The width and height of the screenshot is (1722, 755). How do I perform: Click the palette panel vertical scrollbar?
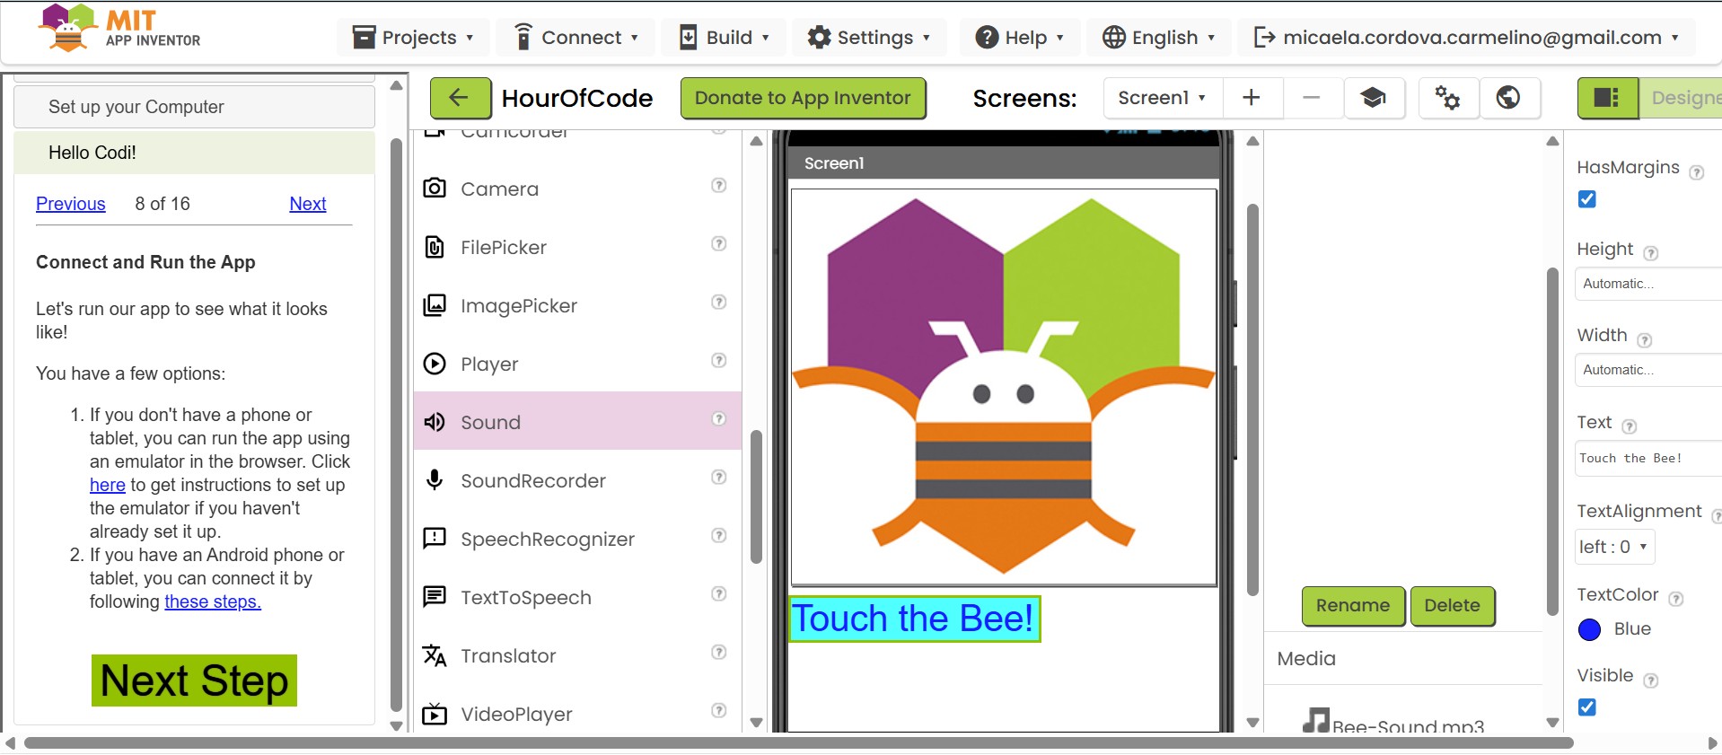(x=756, y=497)
